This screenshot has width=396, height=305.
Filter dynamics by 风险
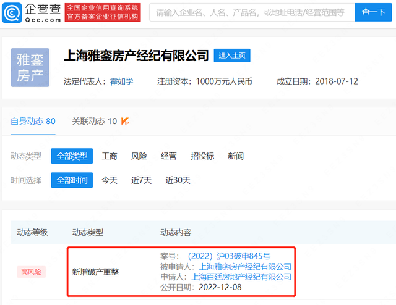coord(139,156)
